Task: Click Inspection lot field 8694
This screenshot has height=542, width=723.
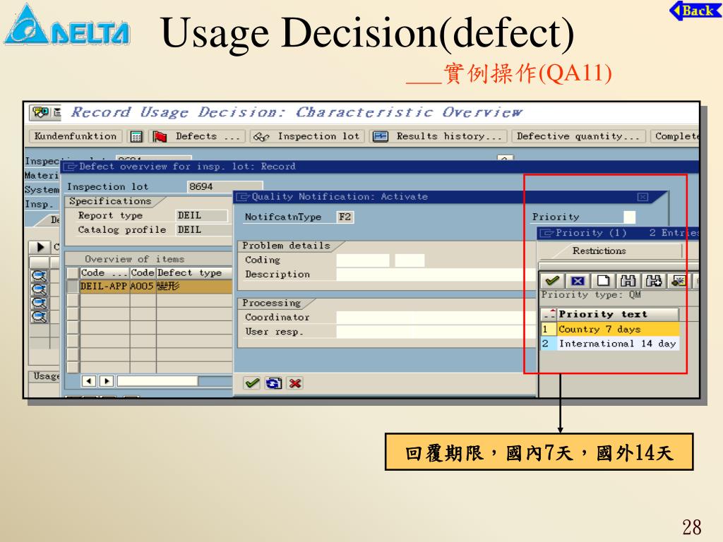Action: (x=225, y=186)
